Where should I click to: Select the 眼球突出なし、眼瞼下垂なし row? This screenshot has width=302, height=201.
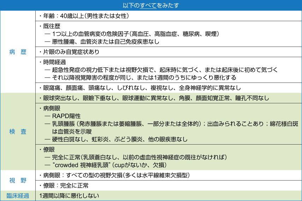tap(153, 98)
